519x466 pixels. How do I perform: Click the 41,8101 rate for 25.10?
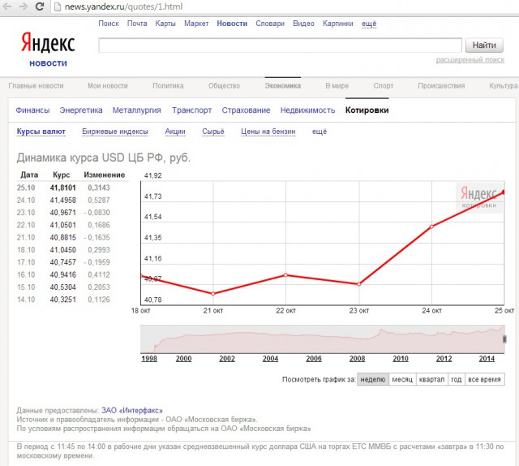[63, 188]
